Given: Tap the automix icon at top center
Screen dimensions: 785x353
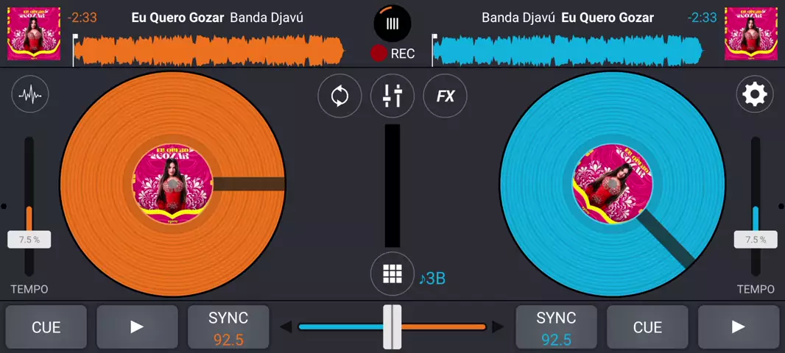Looking at the screenshot, I should (392, 23).
